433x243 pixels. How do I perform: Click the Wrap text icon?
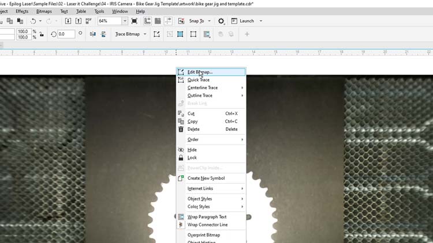pyautogui.click(x=207, y=34)
